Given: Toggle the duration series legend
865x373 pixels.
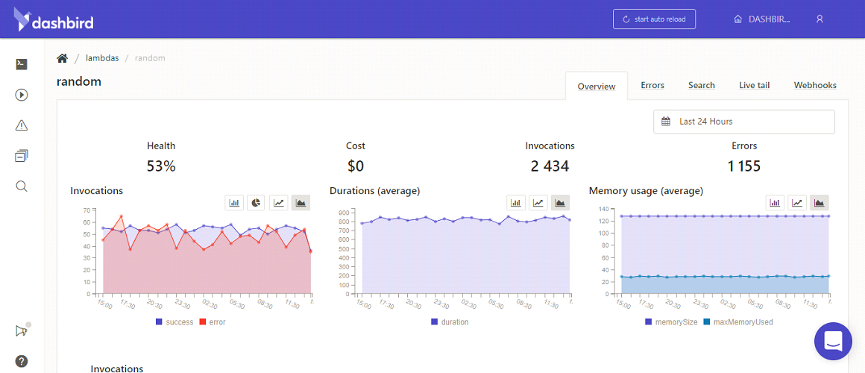Looking at the screenshot, I should click(x=450, y=322).
